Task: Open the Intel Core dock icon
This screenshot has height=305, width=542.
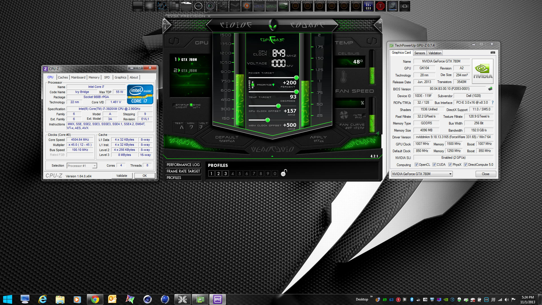Action: coord(392,6)
